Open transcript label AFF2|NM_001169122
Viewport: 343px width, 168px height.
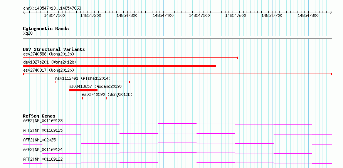[43, 159]
